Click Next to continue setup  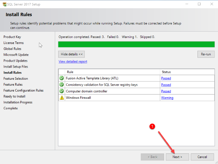pyautogui.click(x=177, y=157)
